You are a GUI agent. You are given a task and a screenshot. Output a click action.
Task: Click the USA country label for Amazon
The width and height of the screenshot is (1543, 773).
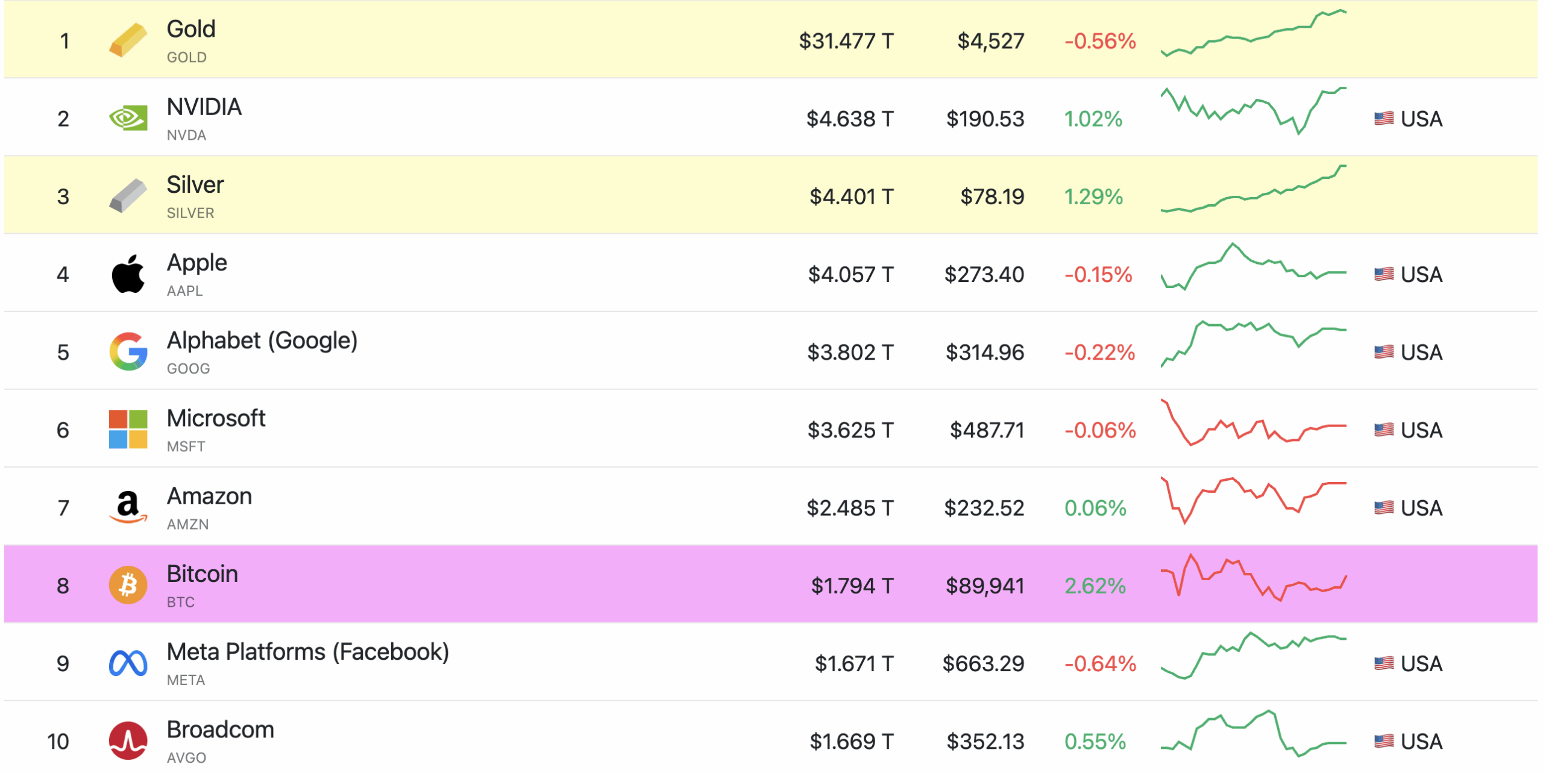coord(1421,509)
